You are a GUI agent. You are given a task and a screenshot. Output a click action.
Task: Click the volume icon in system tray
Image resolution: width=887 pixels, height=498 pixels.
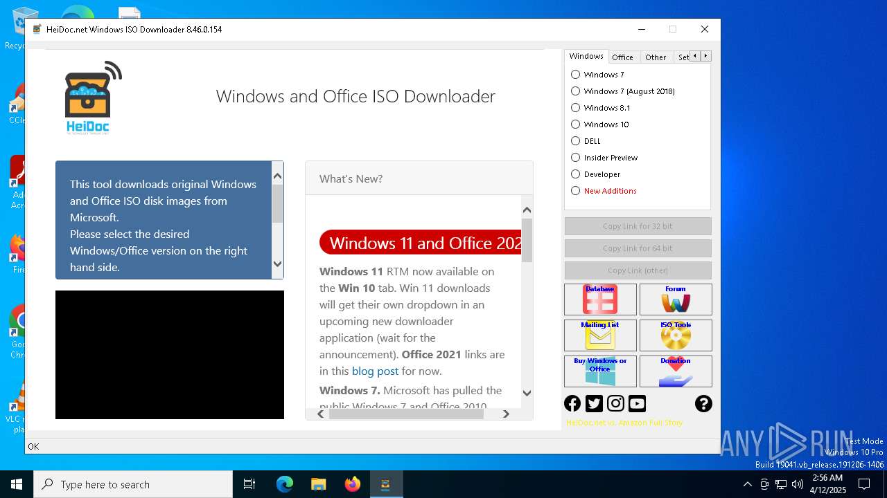(x=798, y=484)
